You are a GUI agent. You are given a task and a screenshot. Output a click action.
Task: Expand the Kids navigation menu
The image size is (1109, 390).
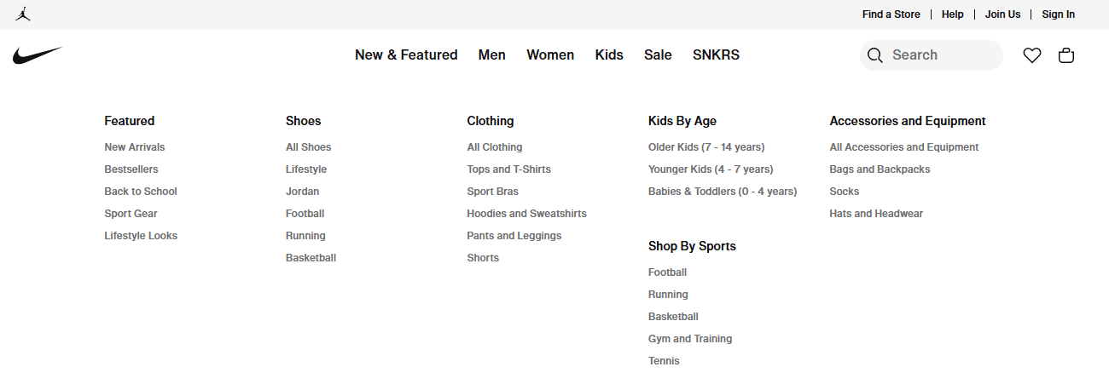click(x=609, y=55)
